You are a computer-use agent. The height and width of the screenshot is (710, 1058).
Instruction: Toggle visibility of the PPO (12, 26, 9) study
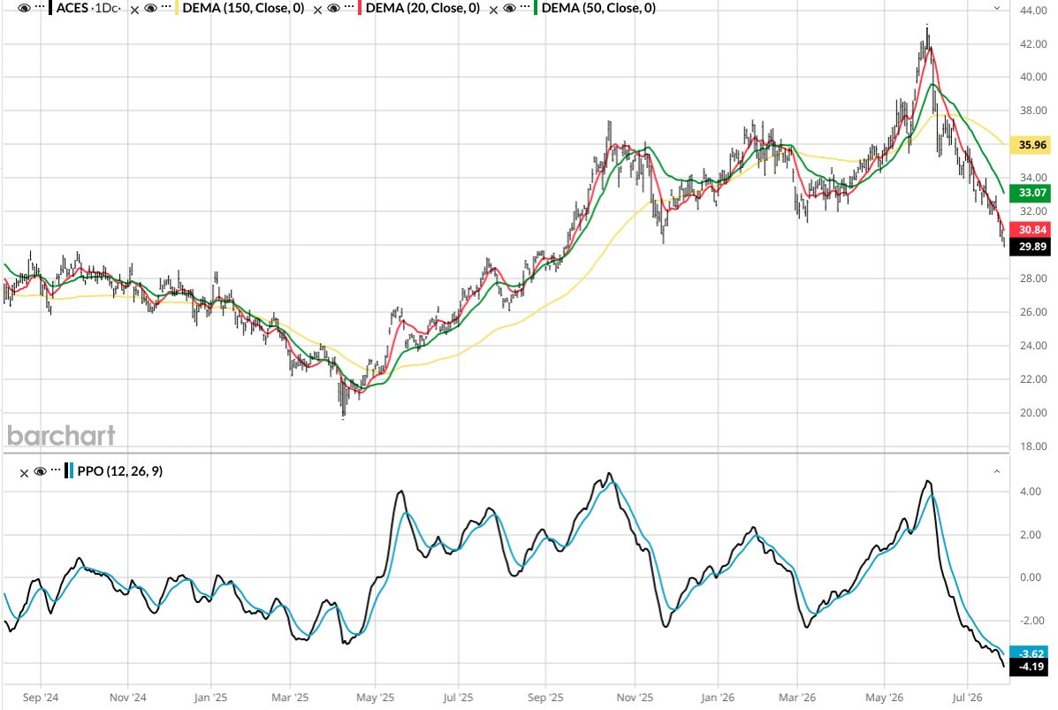(40, 471)
